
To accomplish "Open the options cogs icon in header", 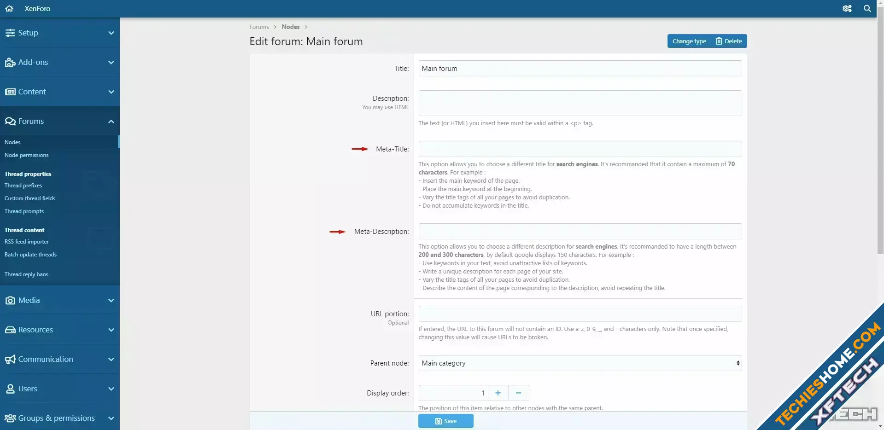I will tap(847, 8).
